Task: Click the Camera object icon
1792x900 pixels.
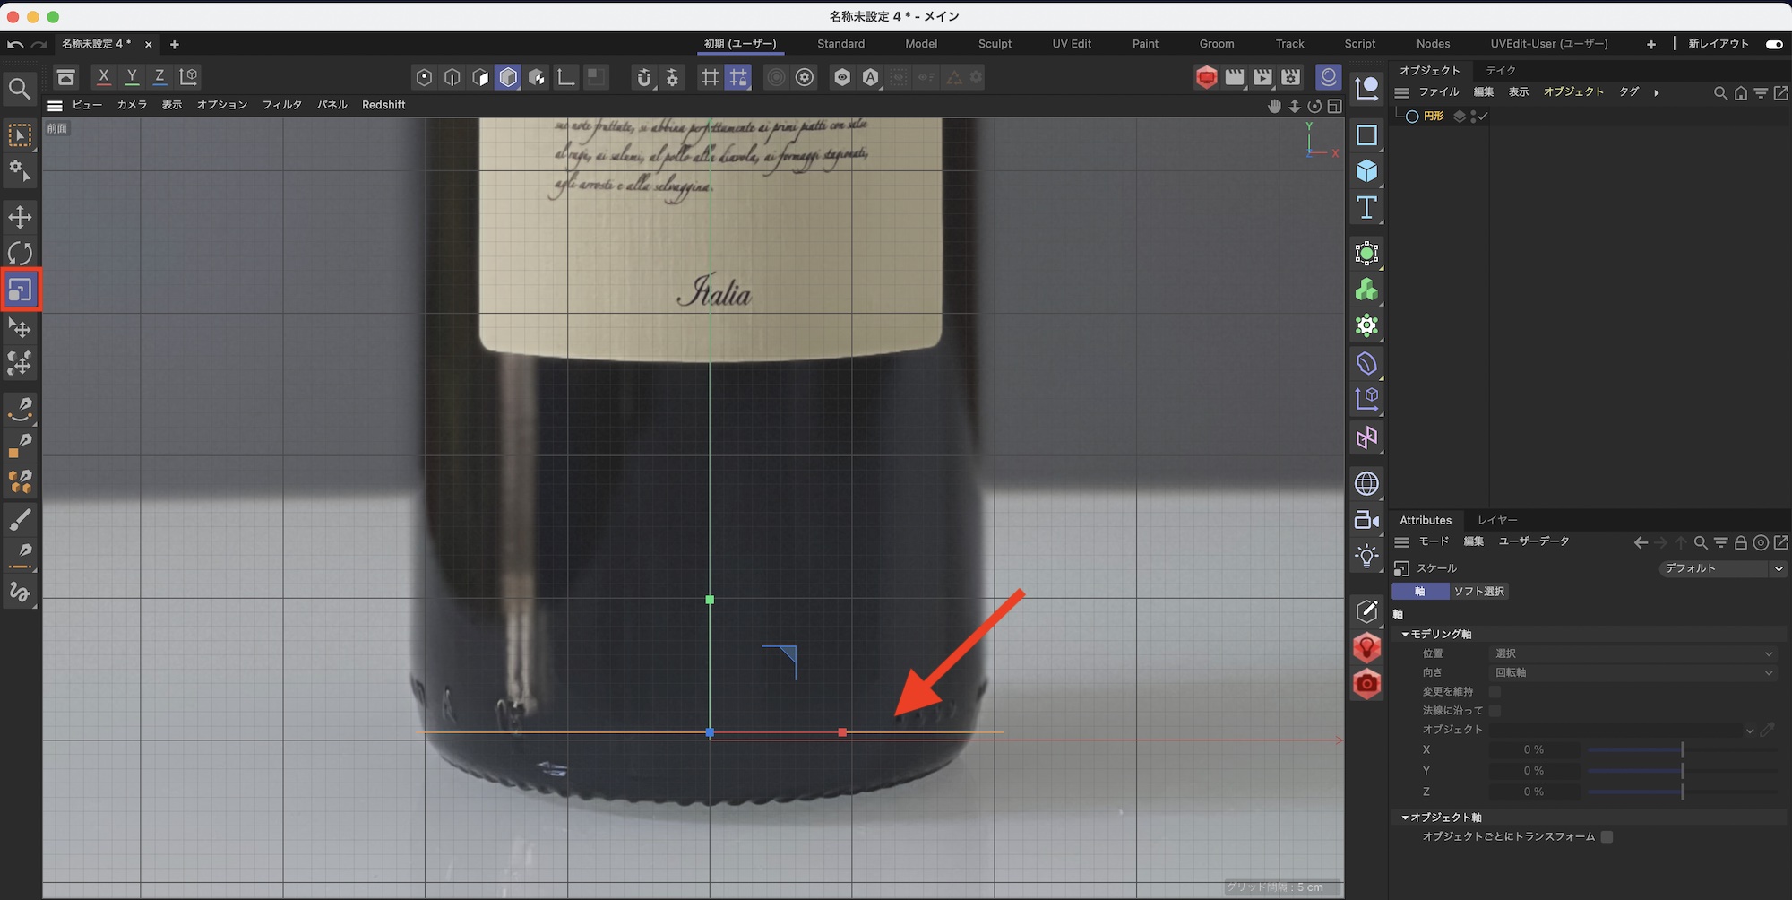Action: pos(1366,520)
